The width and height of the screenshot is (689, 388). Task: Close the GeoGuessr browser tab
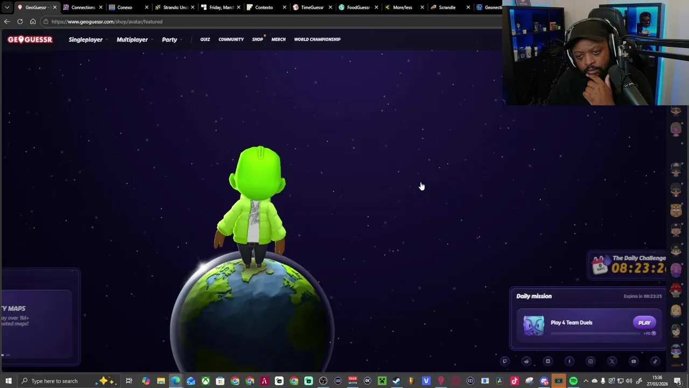(54, 7)
